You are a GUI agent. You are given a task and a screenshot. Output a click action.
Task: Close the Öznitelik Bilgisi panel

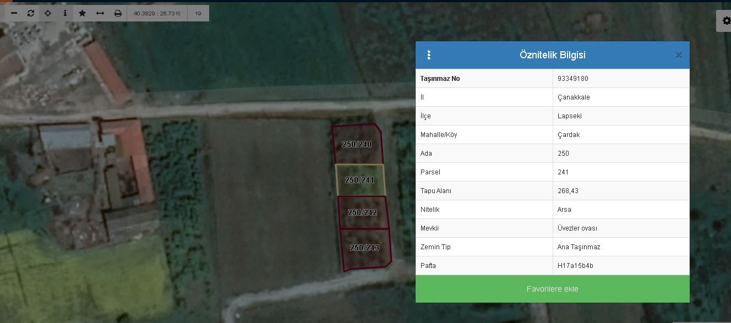tap(678, 55)
